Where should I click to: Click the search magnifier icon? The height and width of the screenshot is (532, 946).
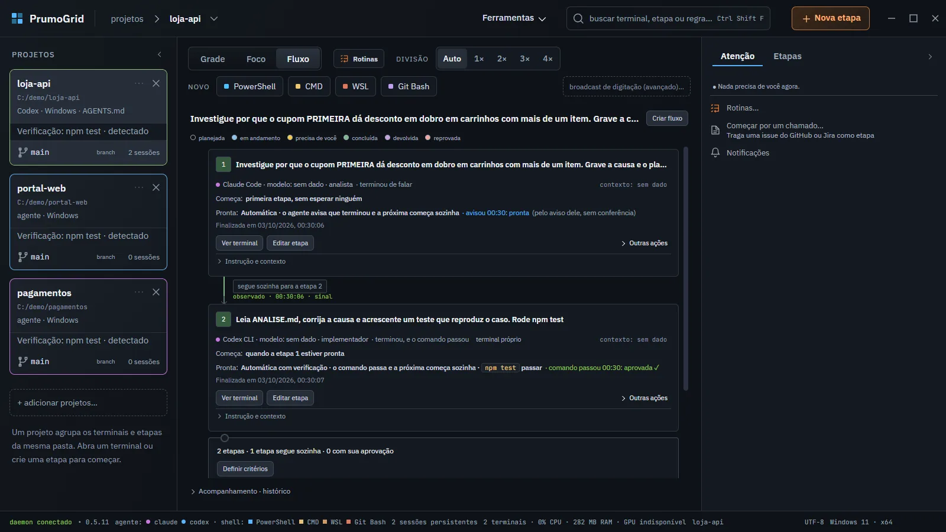click(x=578, y=18)
